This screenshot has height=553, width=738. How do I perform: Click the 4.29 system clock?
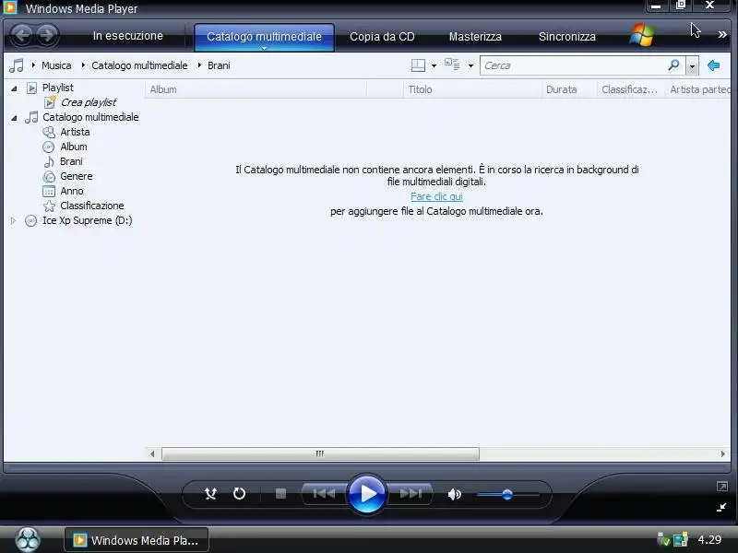click(x=709, y=540)
